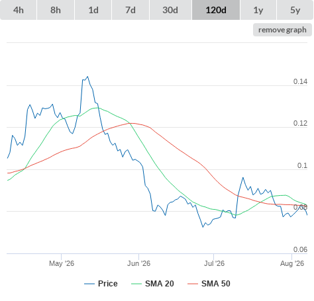Switch to the 8h time range
This screenshot has height=301, width=314.
[56, 10]
